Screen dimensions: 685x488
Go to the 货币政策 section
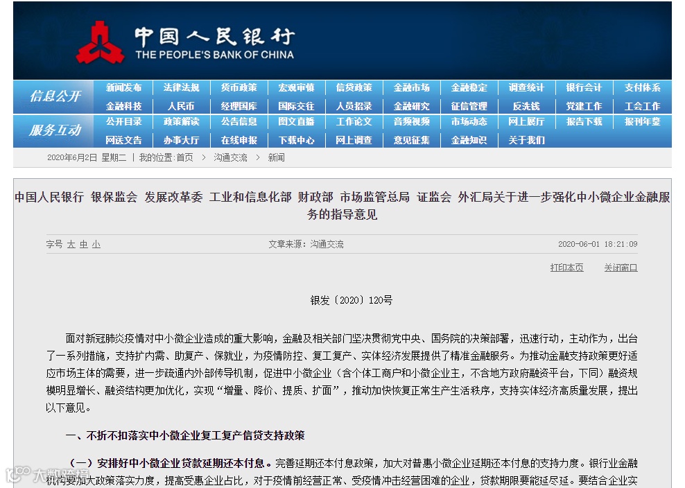pos(239,87)
